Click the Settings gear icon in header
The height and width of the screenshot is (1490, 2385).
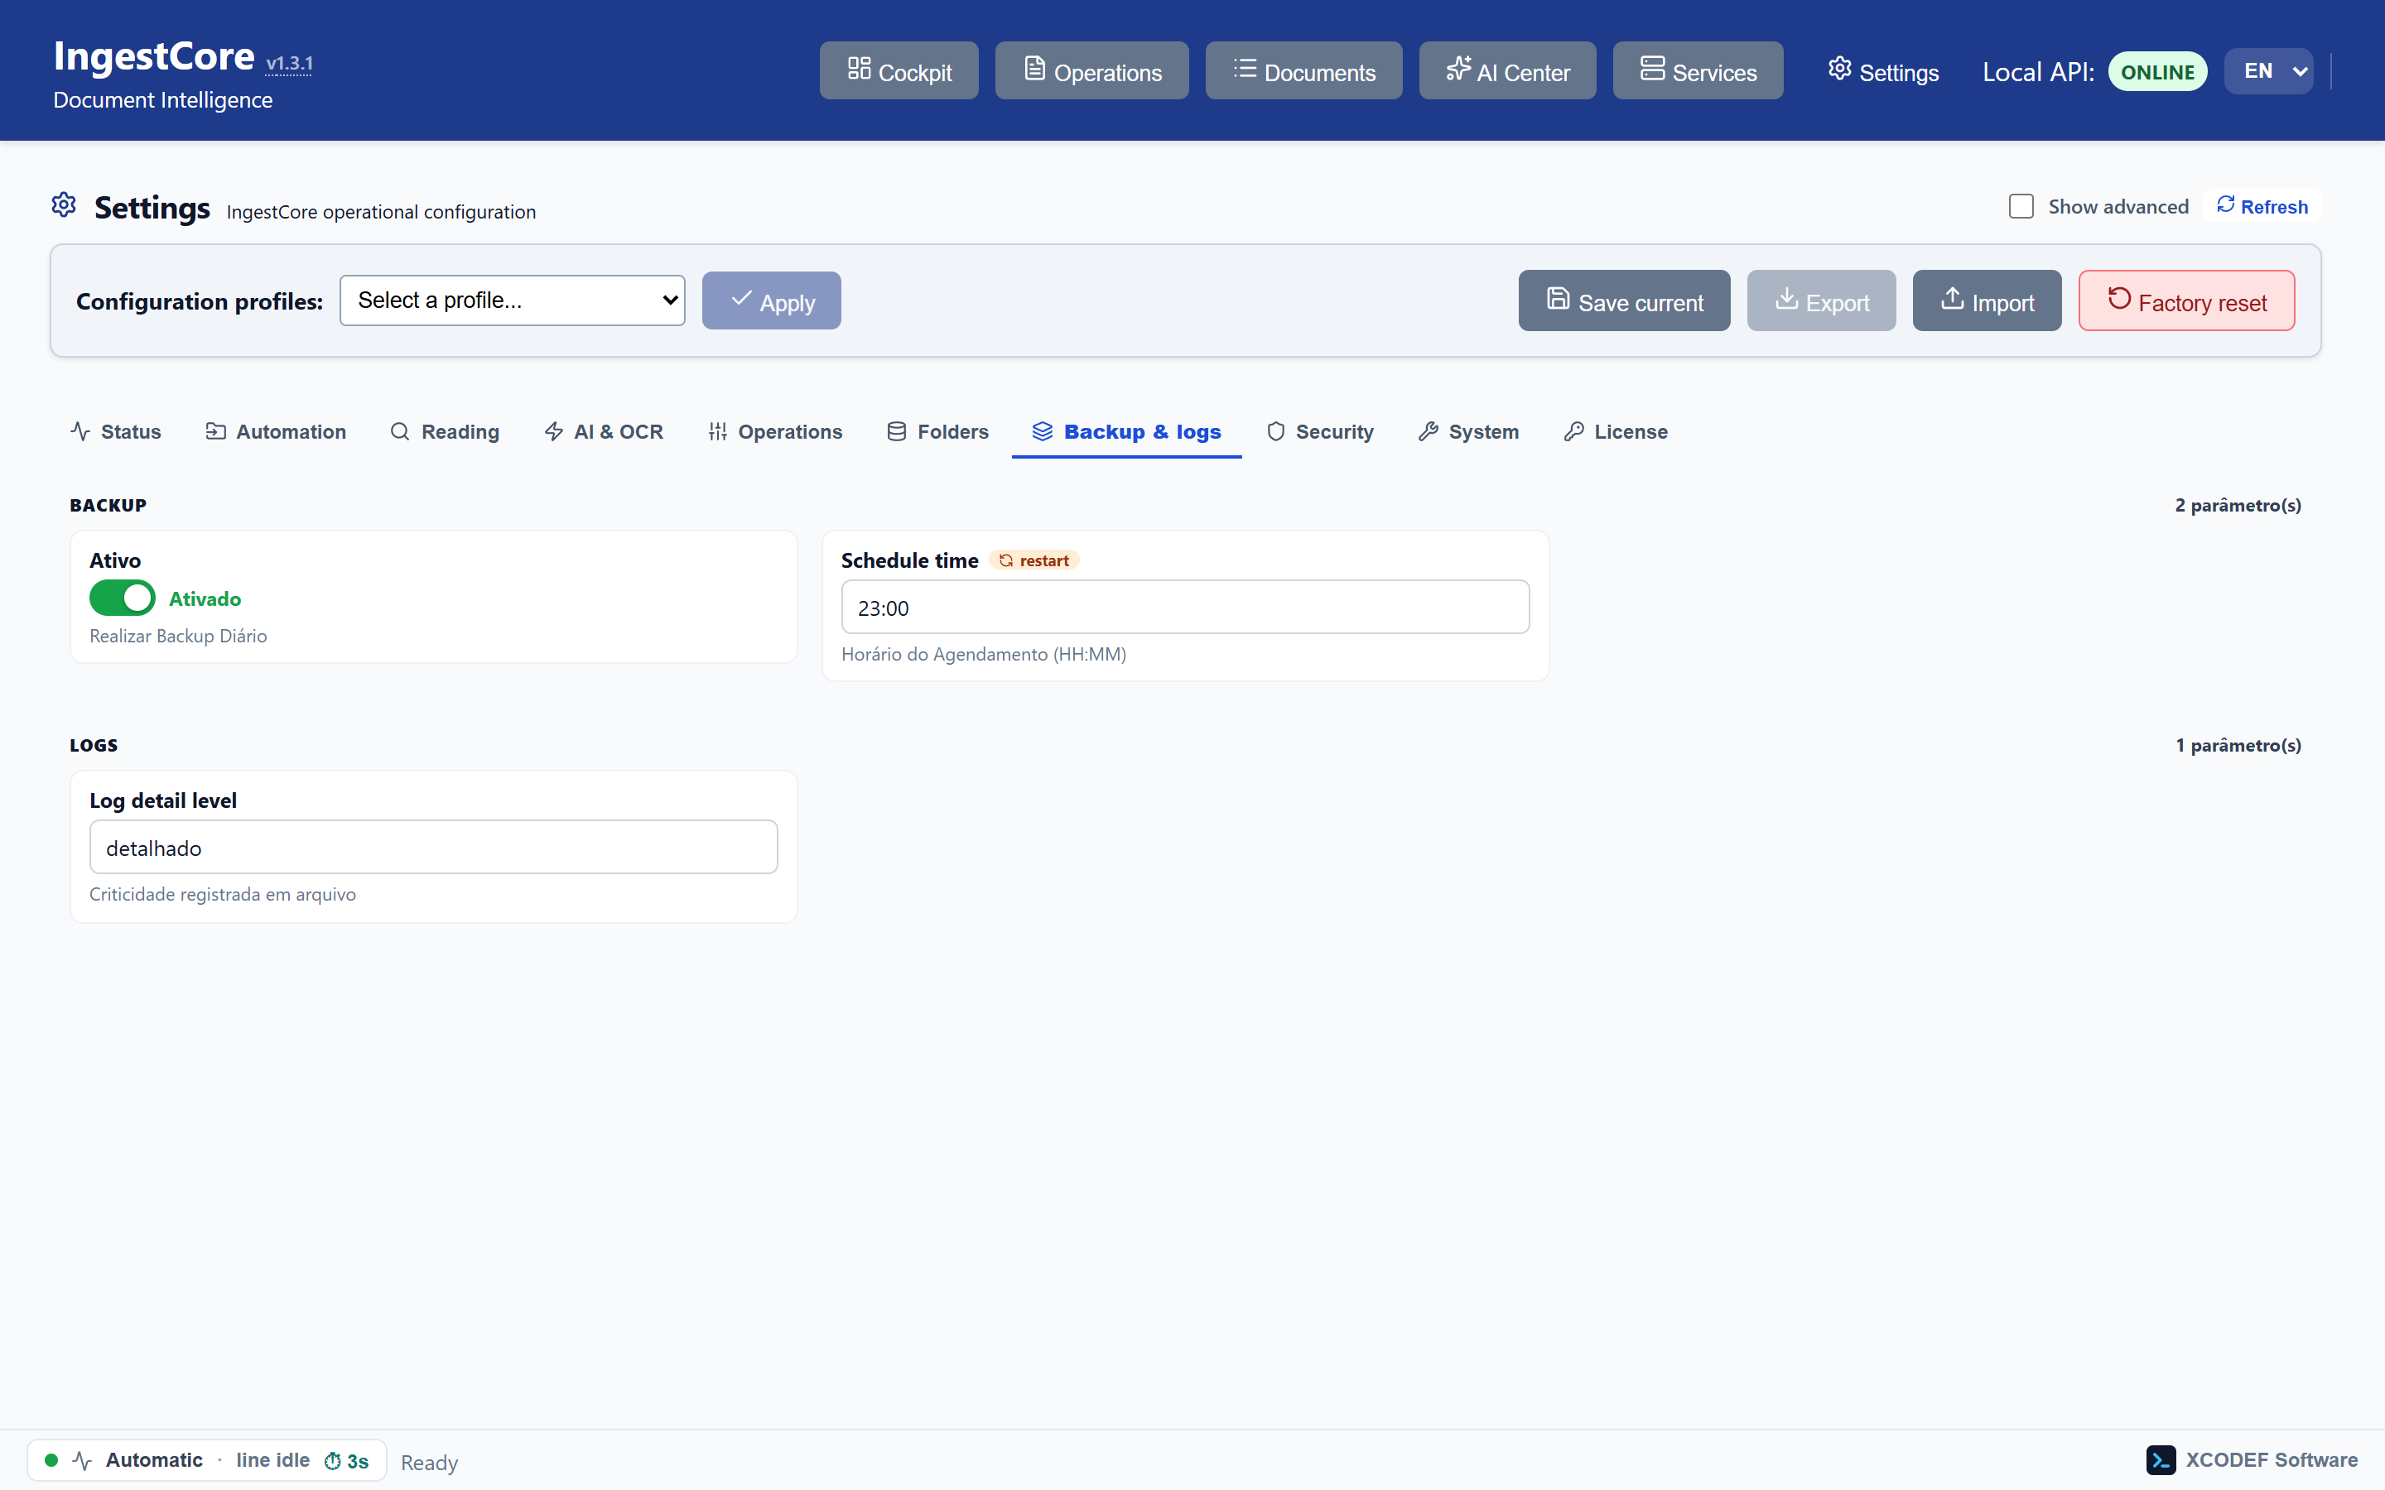1839,68
